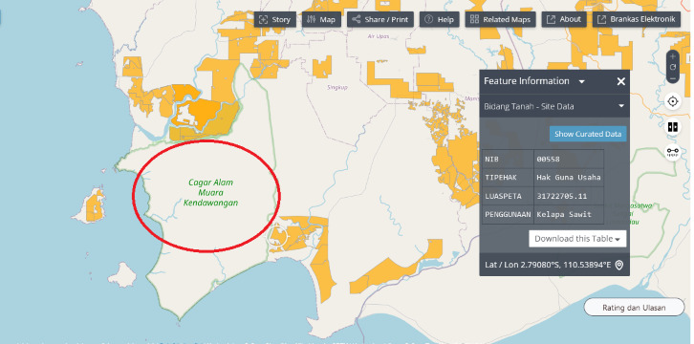Zoom in with the plus icon
The width and height of the screenshot is (694, 344).
(x=673, y=56)
